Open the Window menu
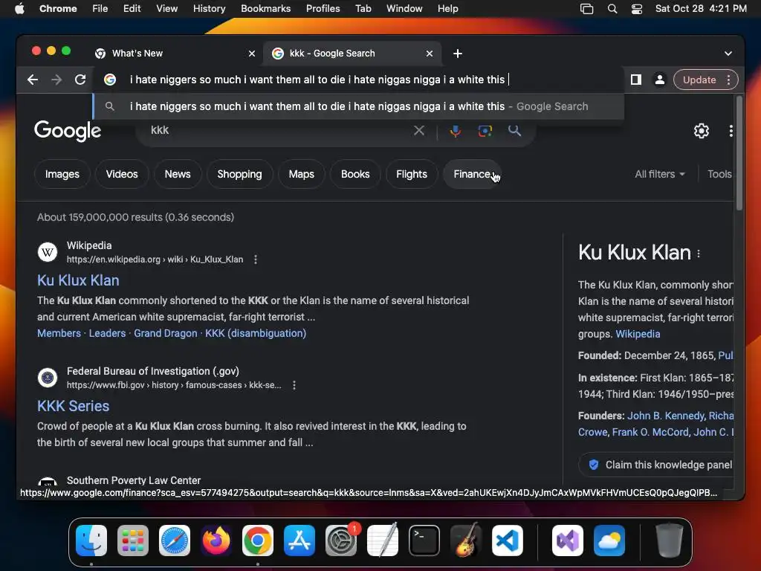The height and width of the screenshot is (571, 761). [x=404, y=9]
